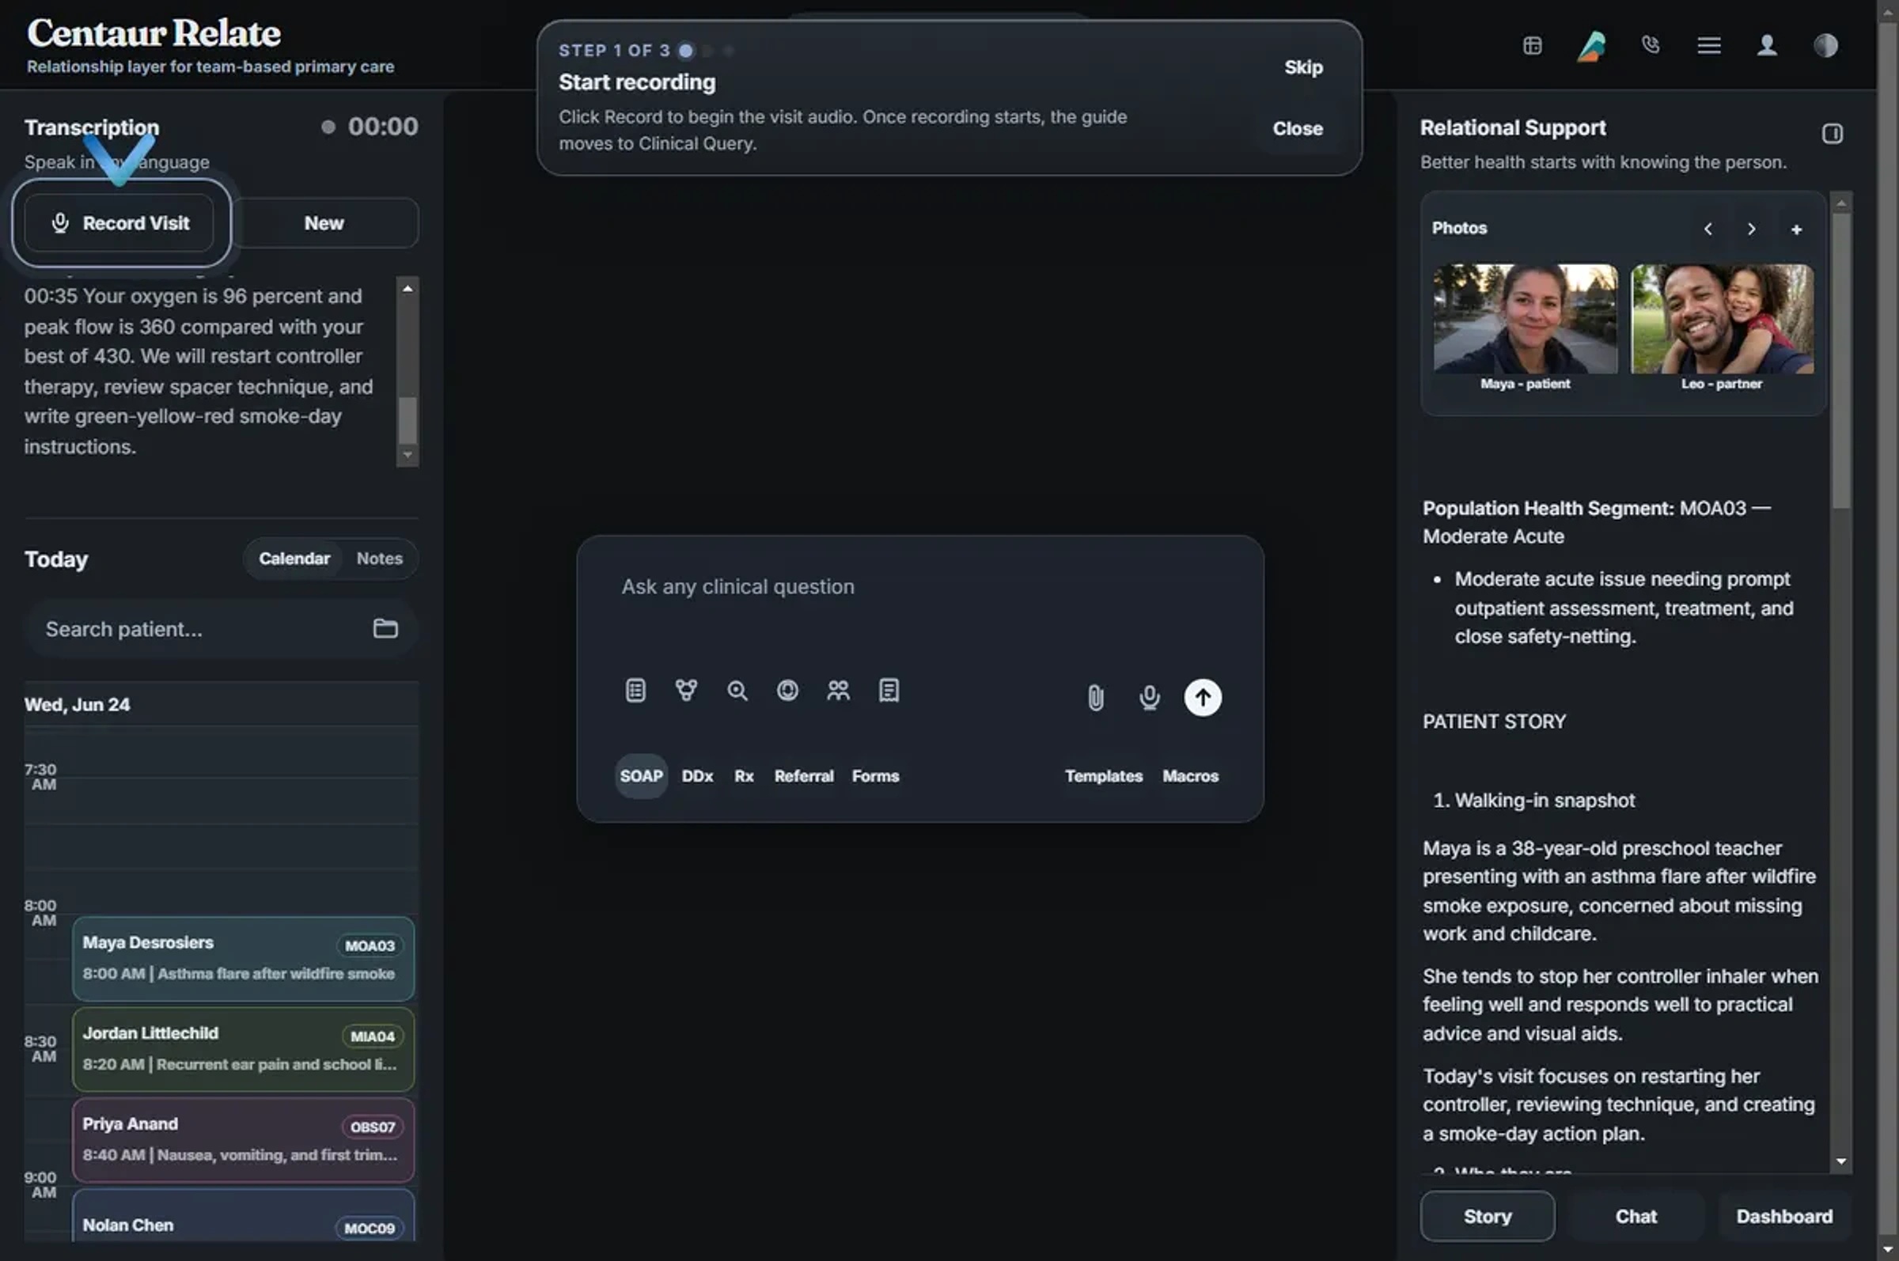Submit the clinical question with arrow button
This screenshot has width=1899, height=1261.
pyautogui.click(x=1203, y=697)
